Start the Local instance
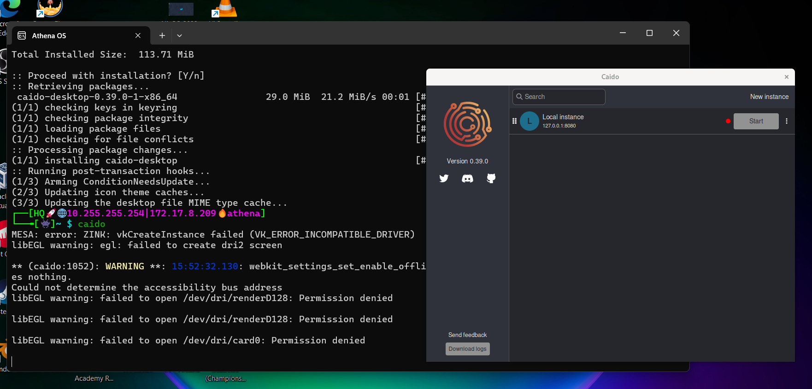 click(x=756, y=121)
